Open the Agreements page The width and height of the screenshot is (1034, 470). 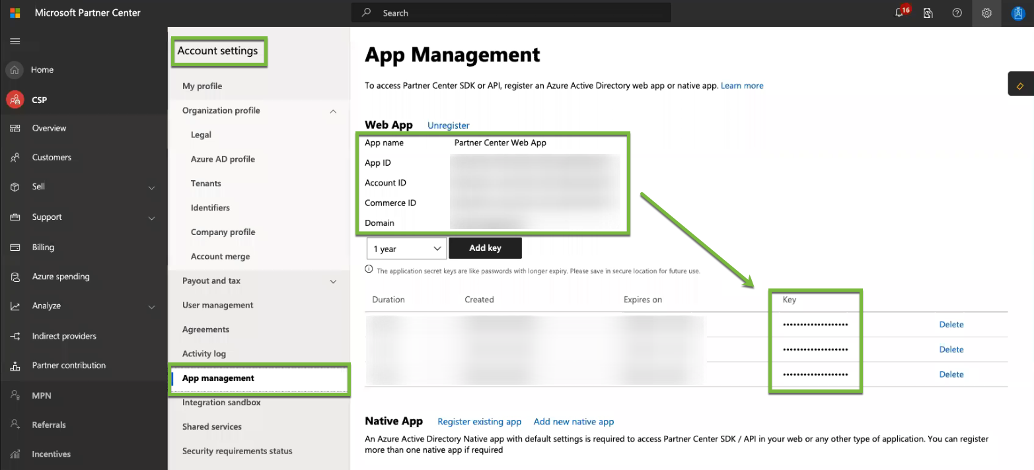point(205,329)
